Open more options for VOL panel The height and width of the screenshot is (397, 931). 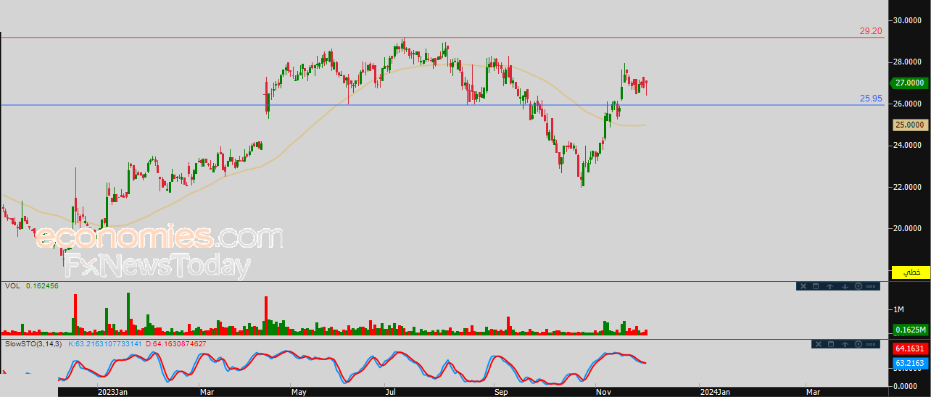pyautogui.click(x=871, y=286)
